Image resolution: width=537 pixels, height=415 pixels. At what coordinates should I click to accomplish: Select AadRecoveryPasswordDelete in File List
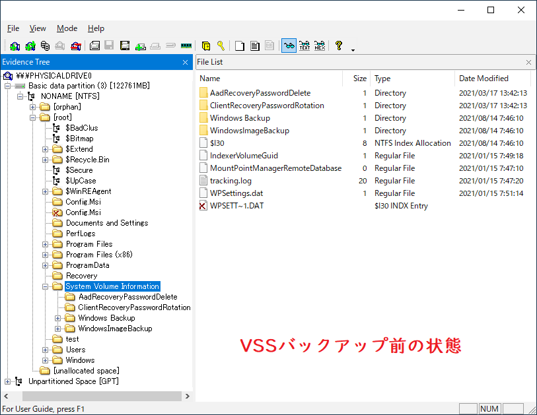260,93
